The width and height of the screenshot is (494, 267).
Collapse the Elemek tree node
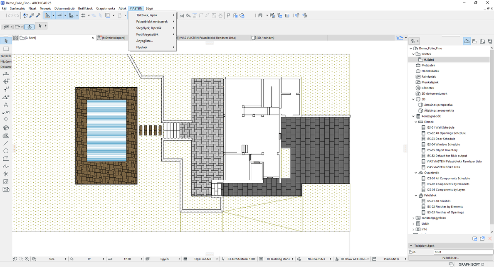pyautogui.click(x=416, y=122)
